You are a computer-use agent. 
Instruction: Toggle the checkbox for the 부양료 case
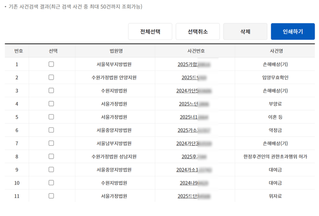tap(51, 104)
